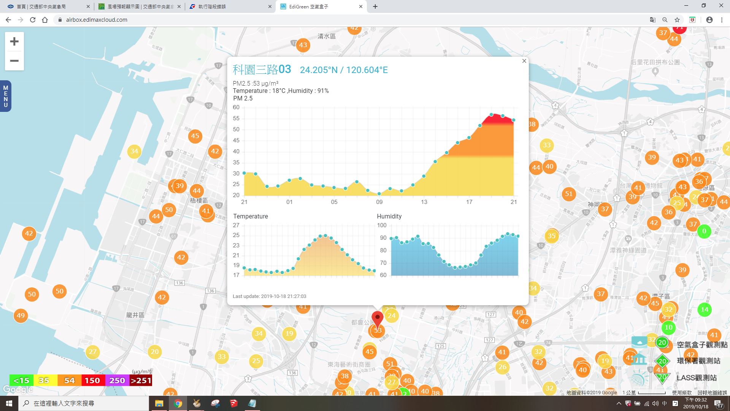Open File Explorer from the taskbar
730x411 pixels.
[x=159, y=403]
